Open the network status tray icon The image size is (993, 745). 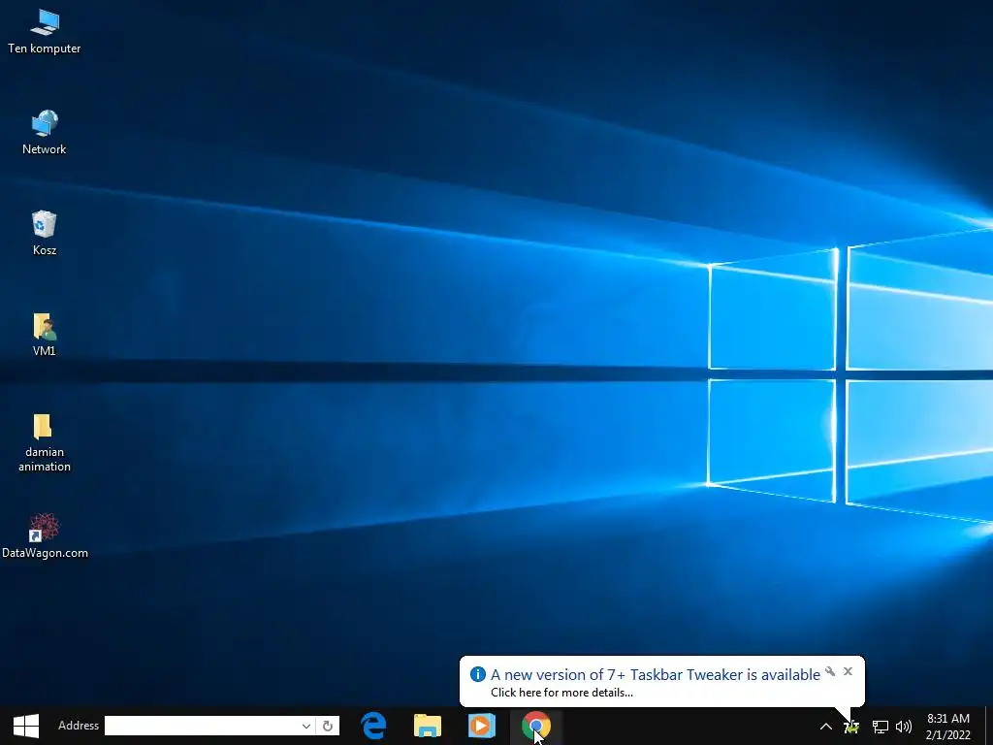click(x=880, y=727)
